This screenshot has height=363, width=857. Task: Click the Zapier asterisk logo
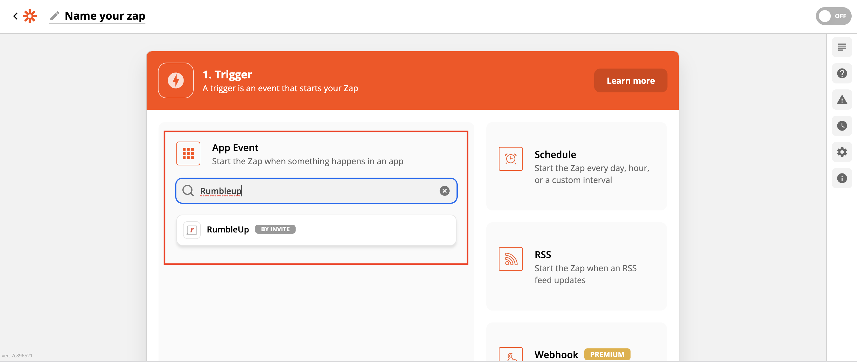click(x=30, y=16)
